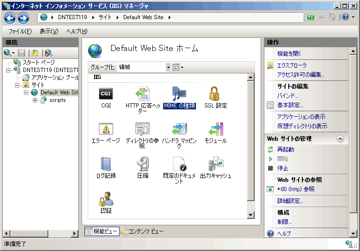Collapse the DNTEST119 server node
360x251 pixels.
tap(8, 70)
